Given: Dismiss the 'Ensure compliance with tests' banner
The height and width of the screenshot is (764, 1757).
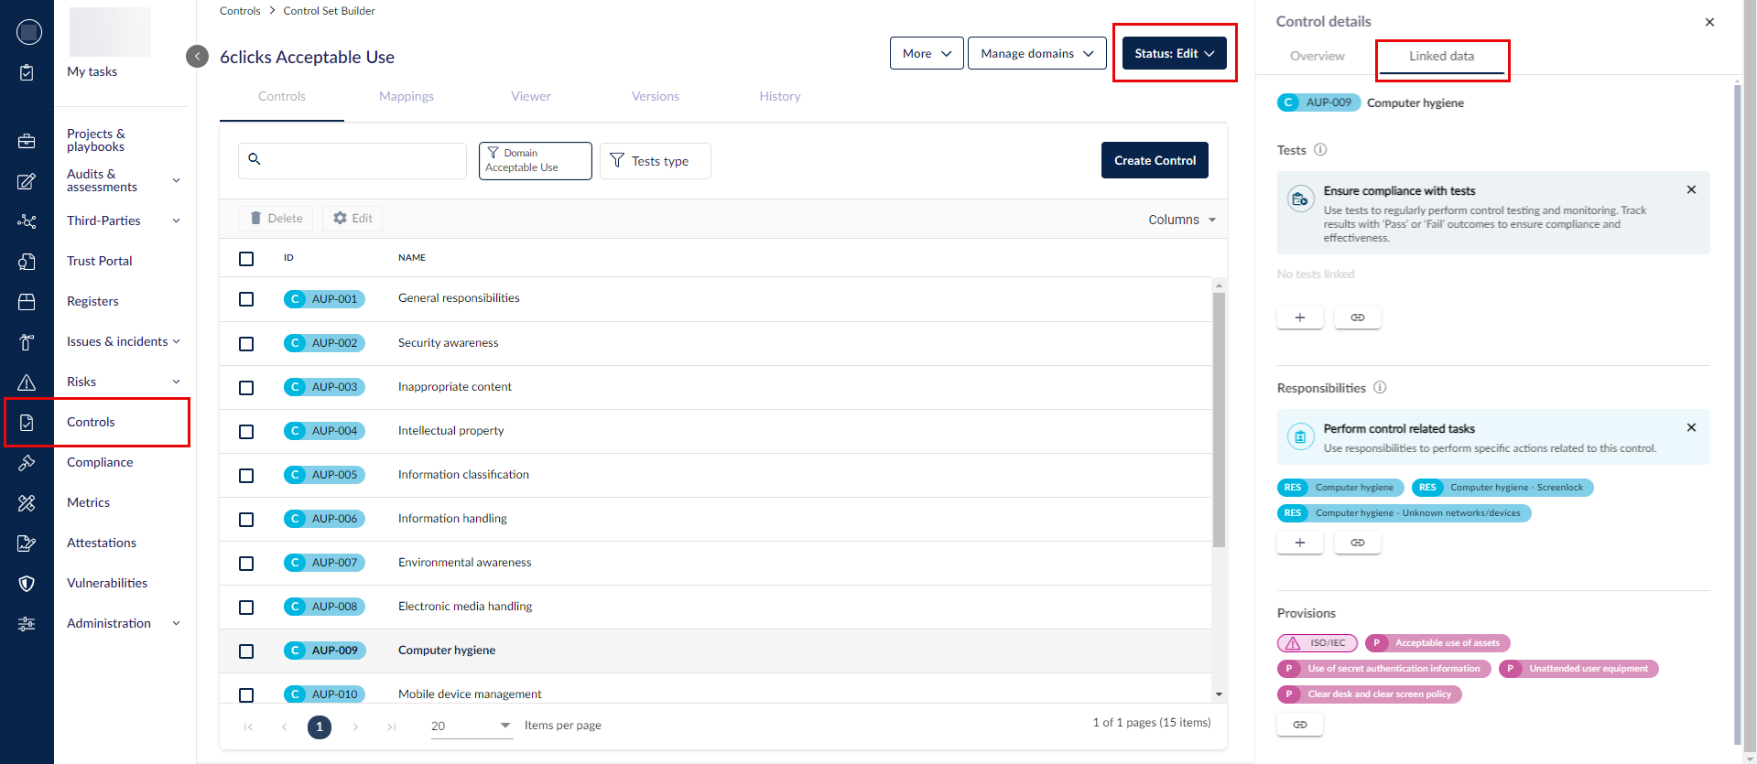Looking at the screenshot, I should (x=1691, y=190).
